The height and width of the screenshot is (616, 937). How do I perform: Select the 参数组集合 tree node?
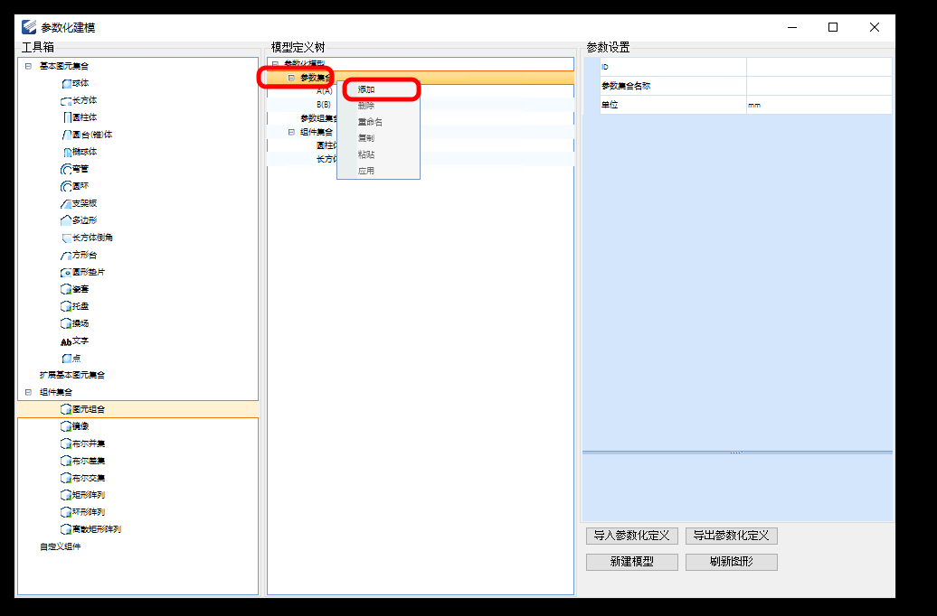[x=319, y=118]
